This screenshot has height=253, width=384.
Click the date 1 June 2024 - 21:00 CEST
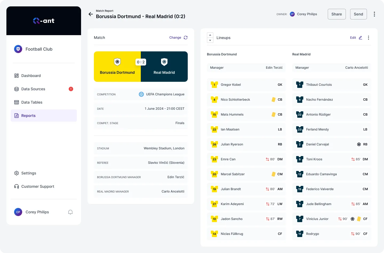[165, 109]
